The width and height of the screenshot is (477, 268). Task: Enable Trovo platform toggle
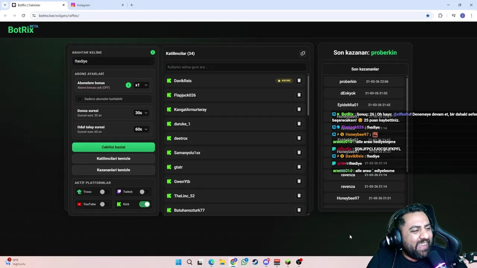click(x=104, y=192)
